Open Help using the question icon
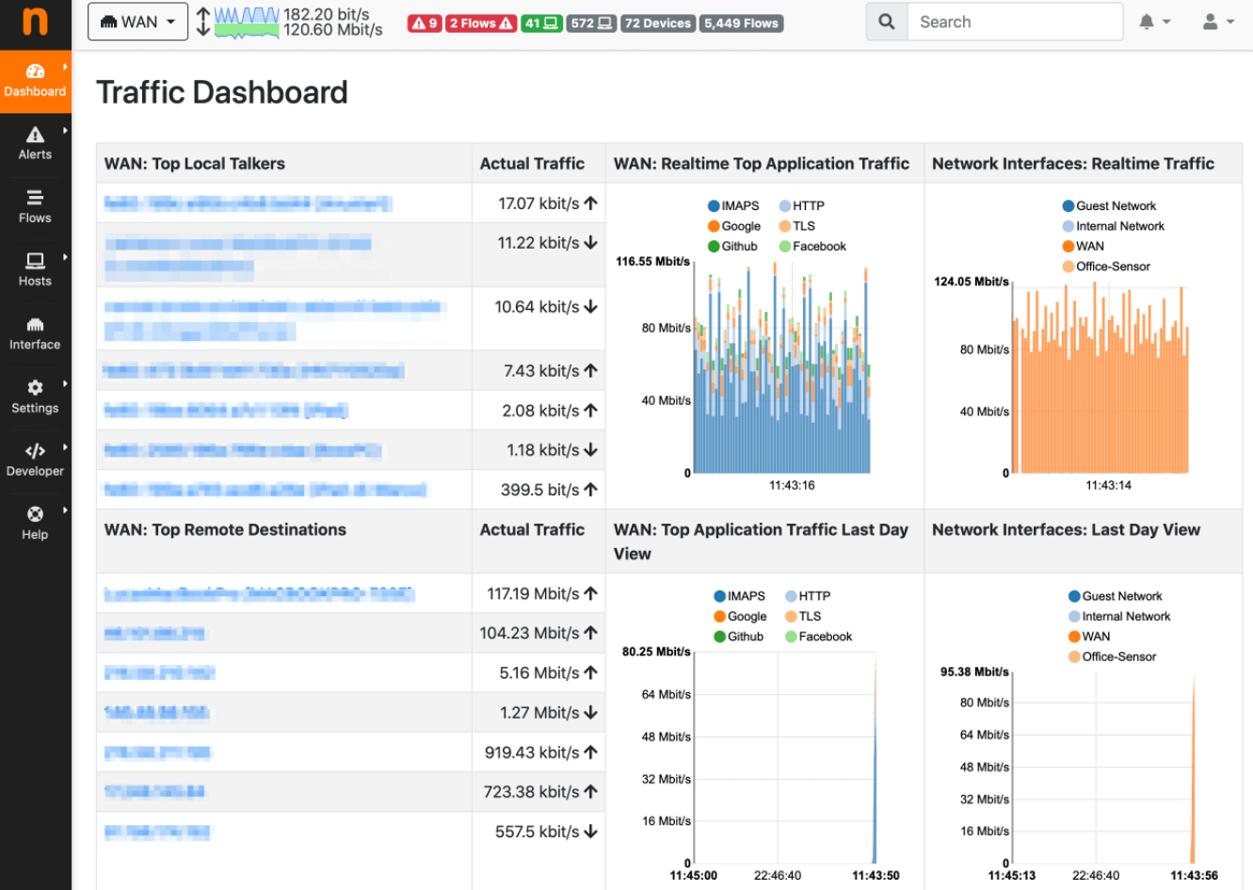The height and width of the screenshot is (890, 1253). pos(35,519)
